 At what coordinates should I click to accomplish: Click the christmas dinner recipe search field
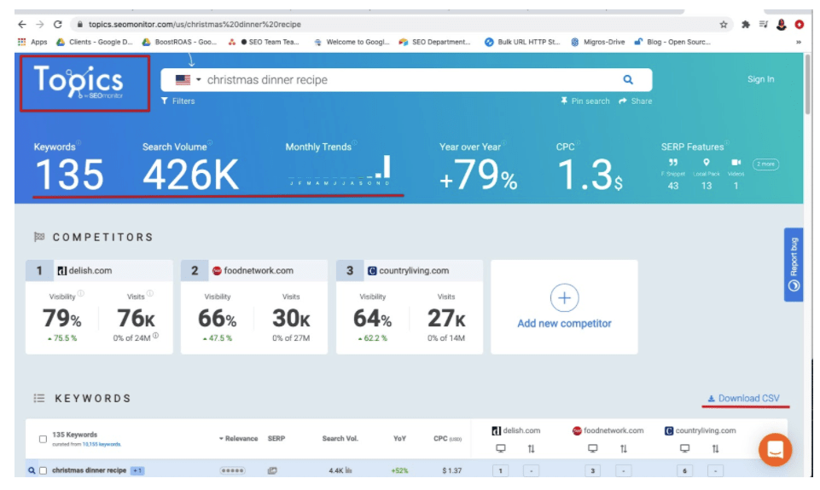point(408,79)
